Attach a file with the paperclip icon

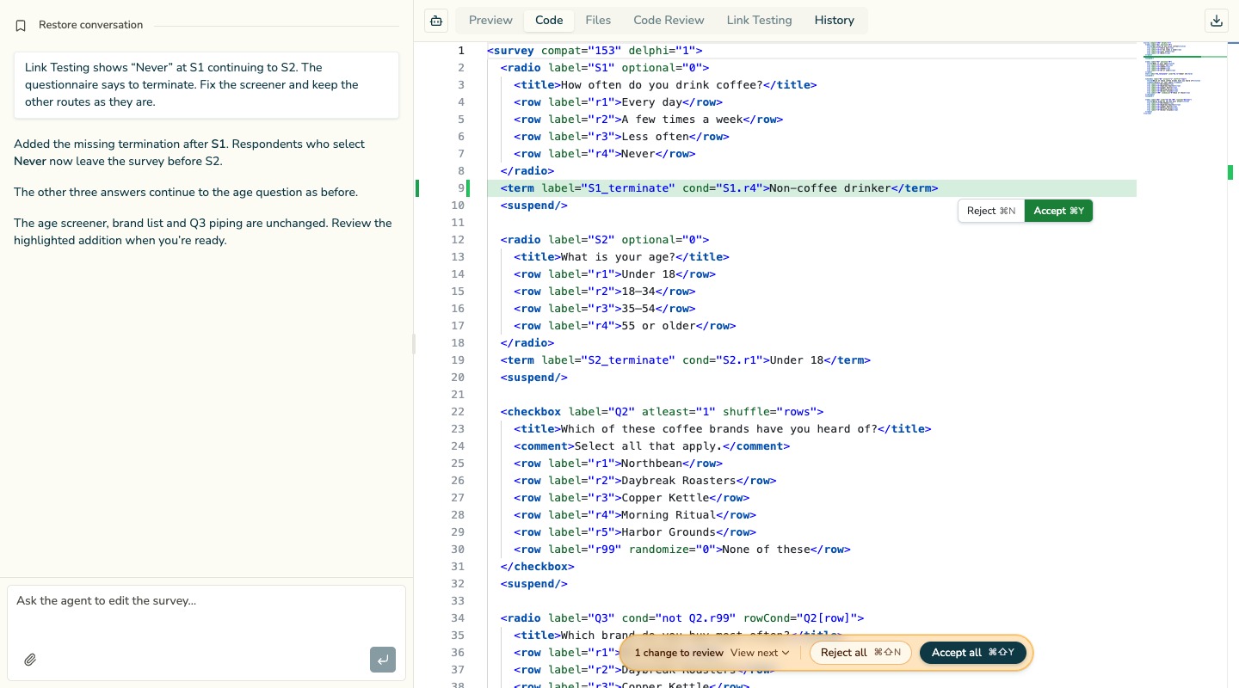[x=30, y=660]
